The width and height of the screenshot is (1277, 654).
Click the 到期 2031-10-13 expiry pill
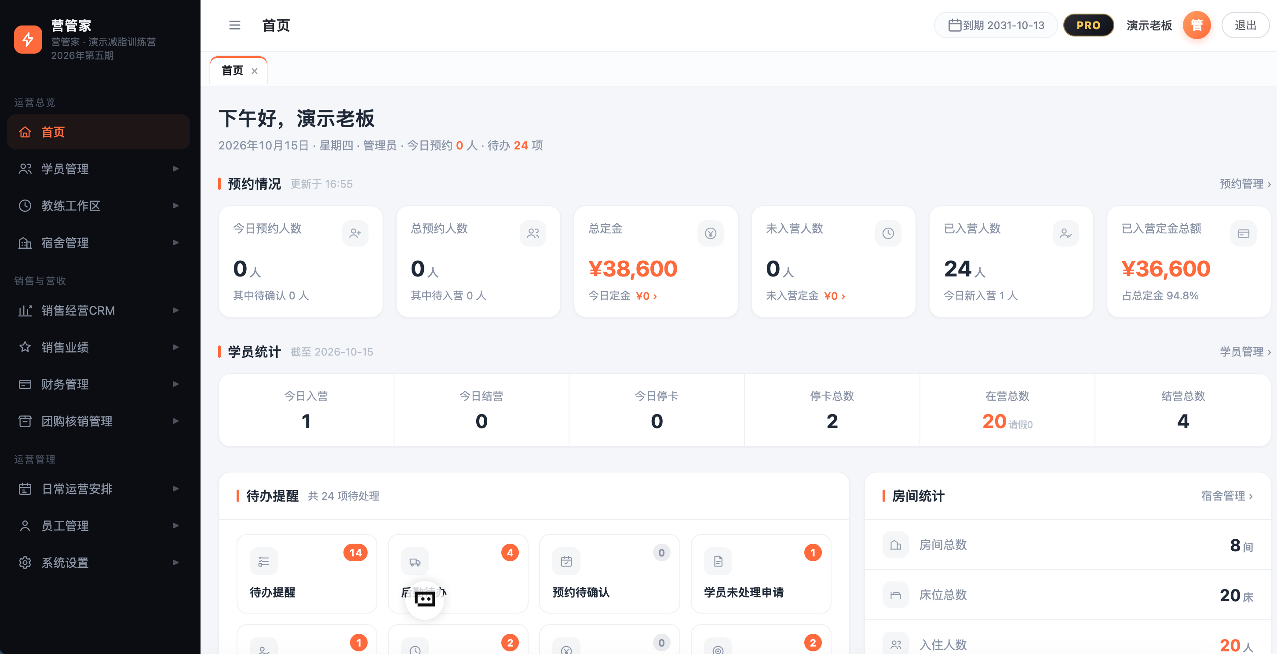996,25
